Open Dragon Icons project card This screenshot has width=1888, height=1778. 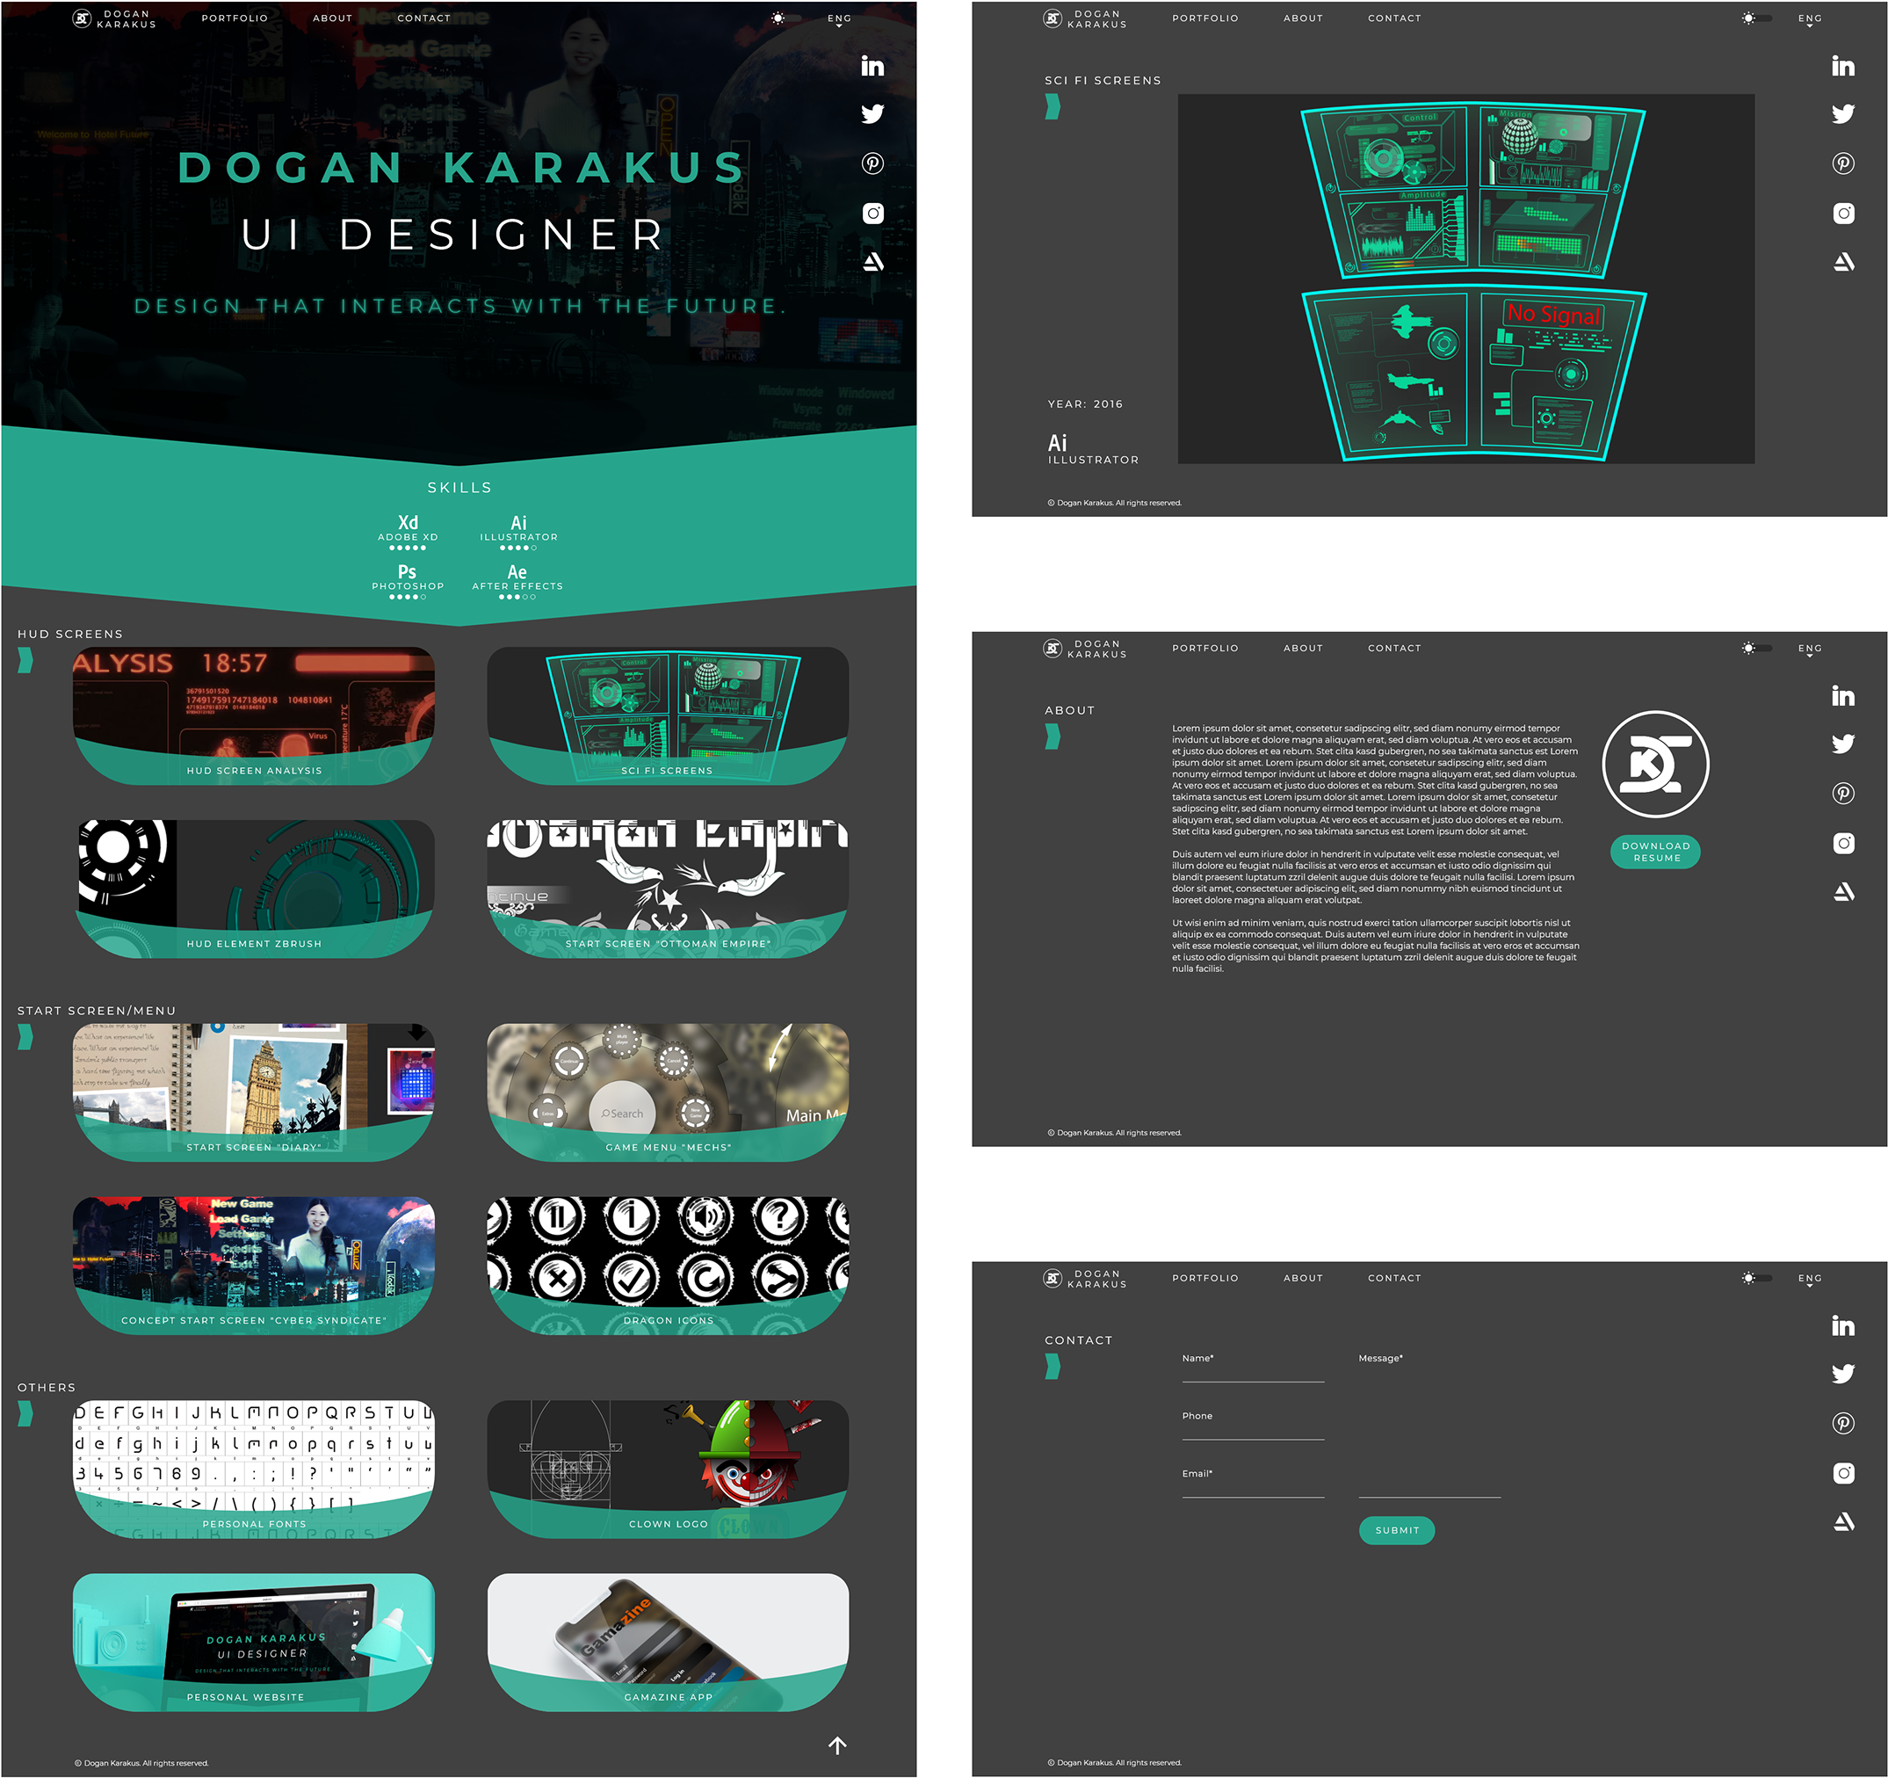[x=668, y=1265]
